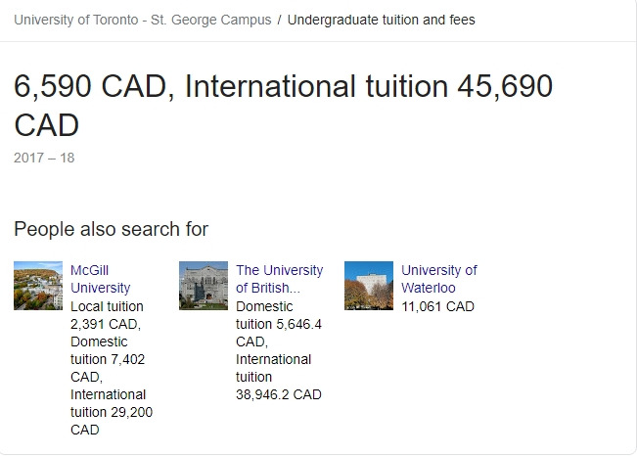
Task: Click the 6,590 CAD figure in heading
Action: pos(92,88)
